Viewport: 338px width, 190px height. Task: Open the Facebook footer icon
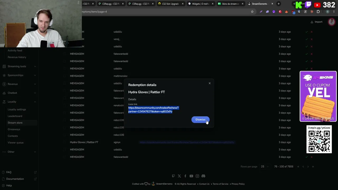coord(185,176)
